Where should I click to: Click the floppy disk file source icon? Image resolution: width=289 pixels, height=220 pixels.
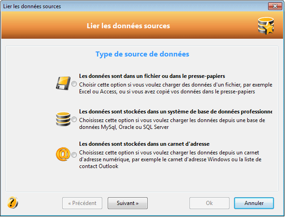coord(63,83)
